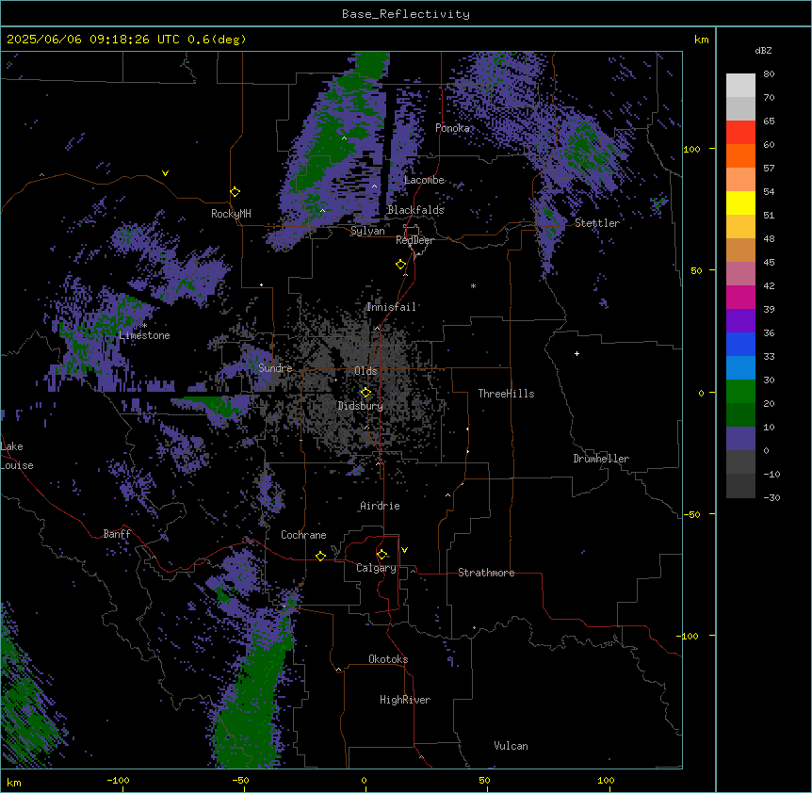This screenshot has width=812, height=793.
Task: Click the yellow diamond marker below Cochrane
Action: (x=320, y=556)
